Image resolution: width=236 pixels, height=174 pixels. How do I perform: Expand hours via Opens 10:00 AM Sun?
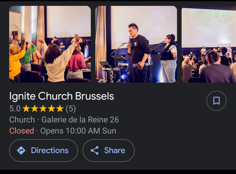[78, 131]
